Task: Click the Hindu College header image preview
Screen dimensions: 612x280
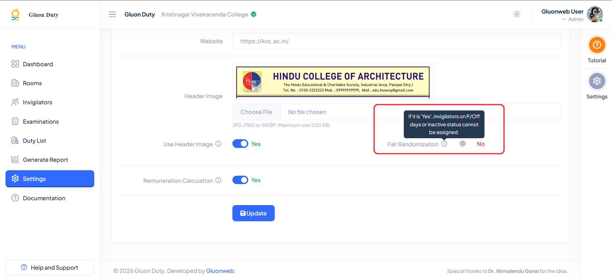Action: click(333, 82)
